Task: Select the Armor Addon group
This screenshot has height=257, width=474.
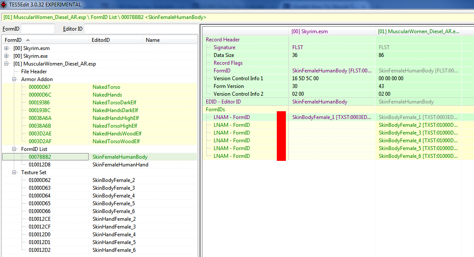Action: coord(37,79)
